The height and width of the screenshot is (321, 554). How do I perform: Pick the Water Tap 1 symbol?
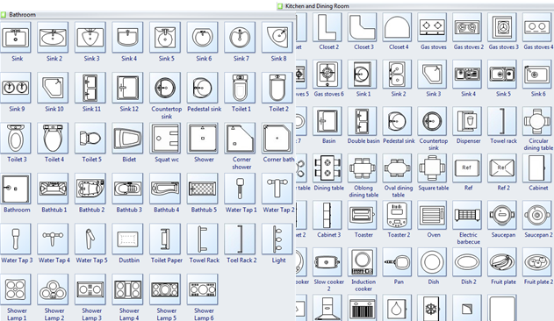pos(240,189)
